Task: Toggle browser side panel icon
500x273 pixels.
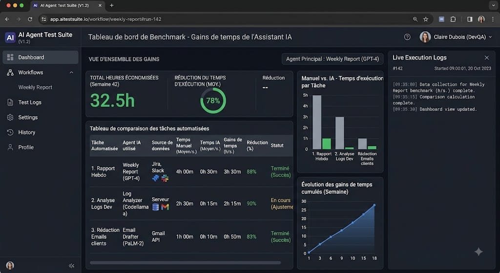Action: click(x=470, y=19)
